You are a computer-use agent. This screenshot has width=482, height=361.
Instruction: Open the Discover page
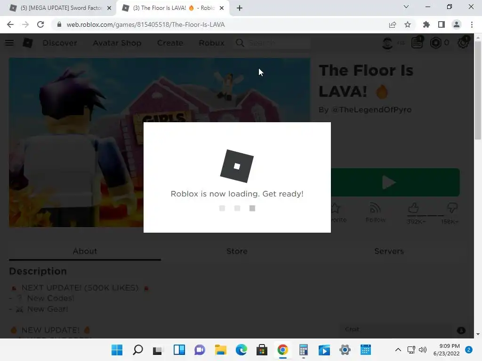coord(60,43)
